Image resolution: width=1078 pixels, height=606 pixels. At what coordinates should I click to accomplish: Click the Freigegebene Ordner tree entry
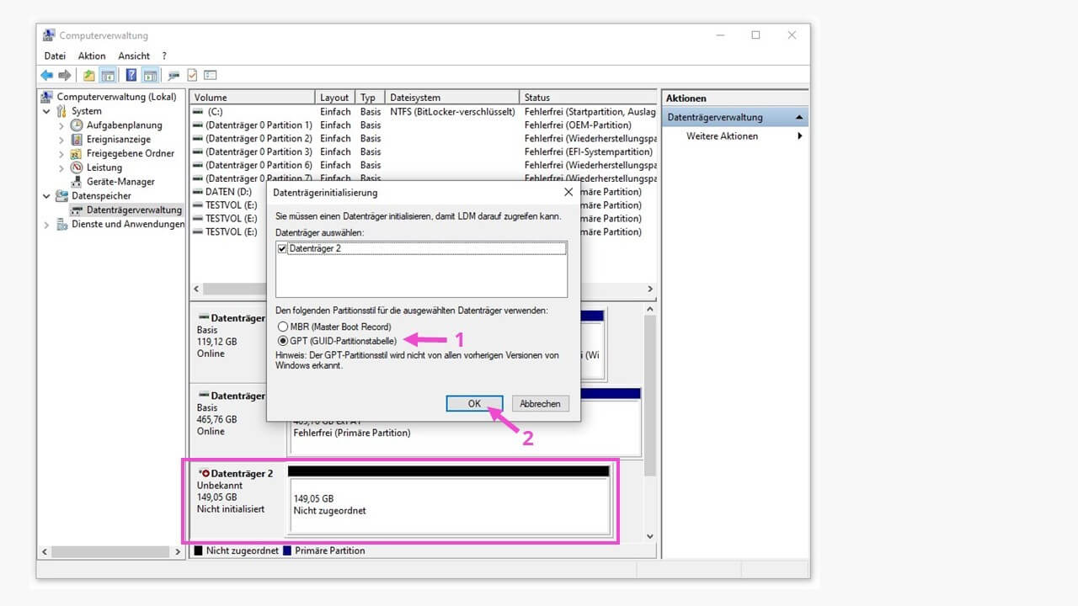click(x=130, y=153)
